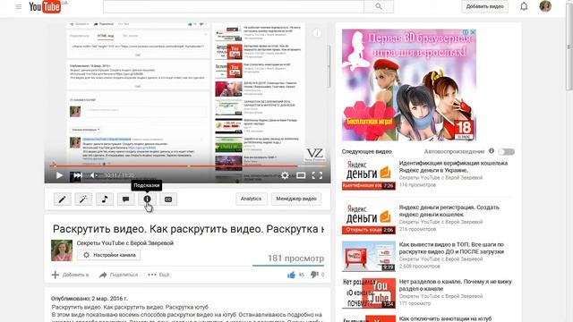Mute the video player volume

pos(93,175)
